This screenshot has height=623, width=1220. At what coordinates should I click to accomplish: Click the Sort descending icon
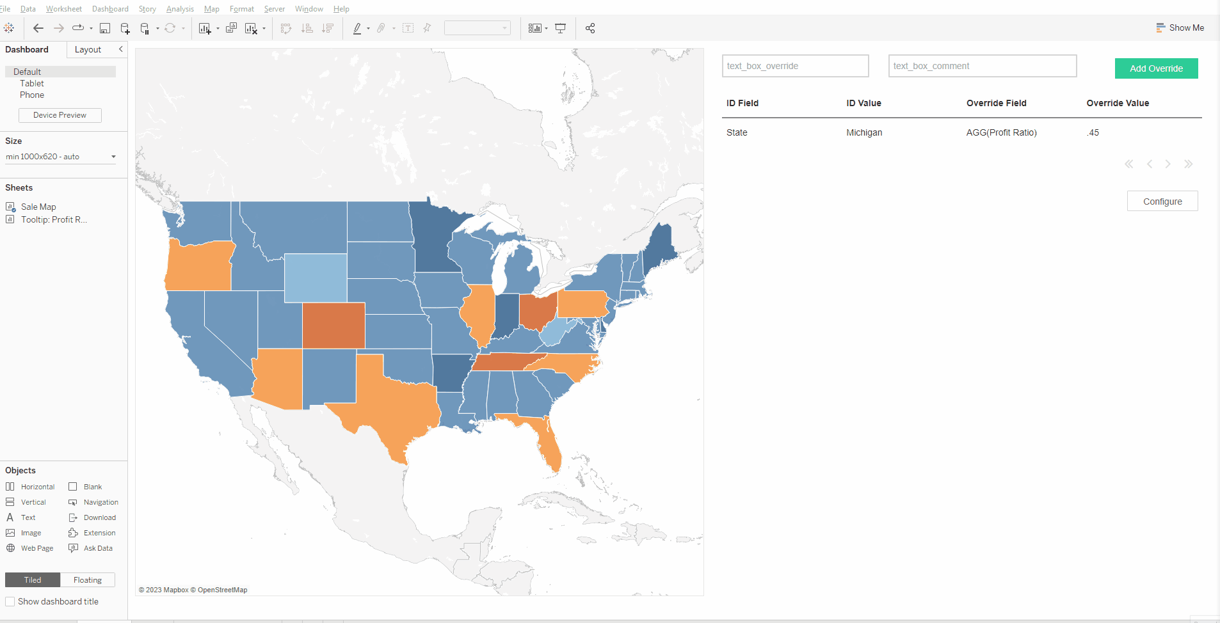coord(327,28)
